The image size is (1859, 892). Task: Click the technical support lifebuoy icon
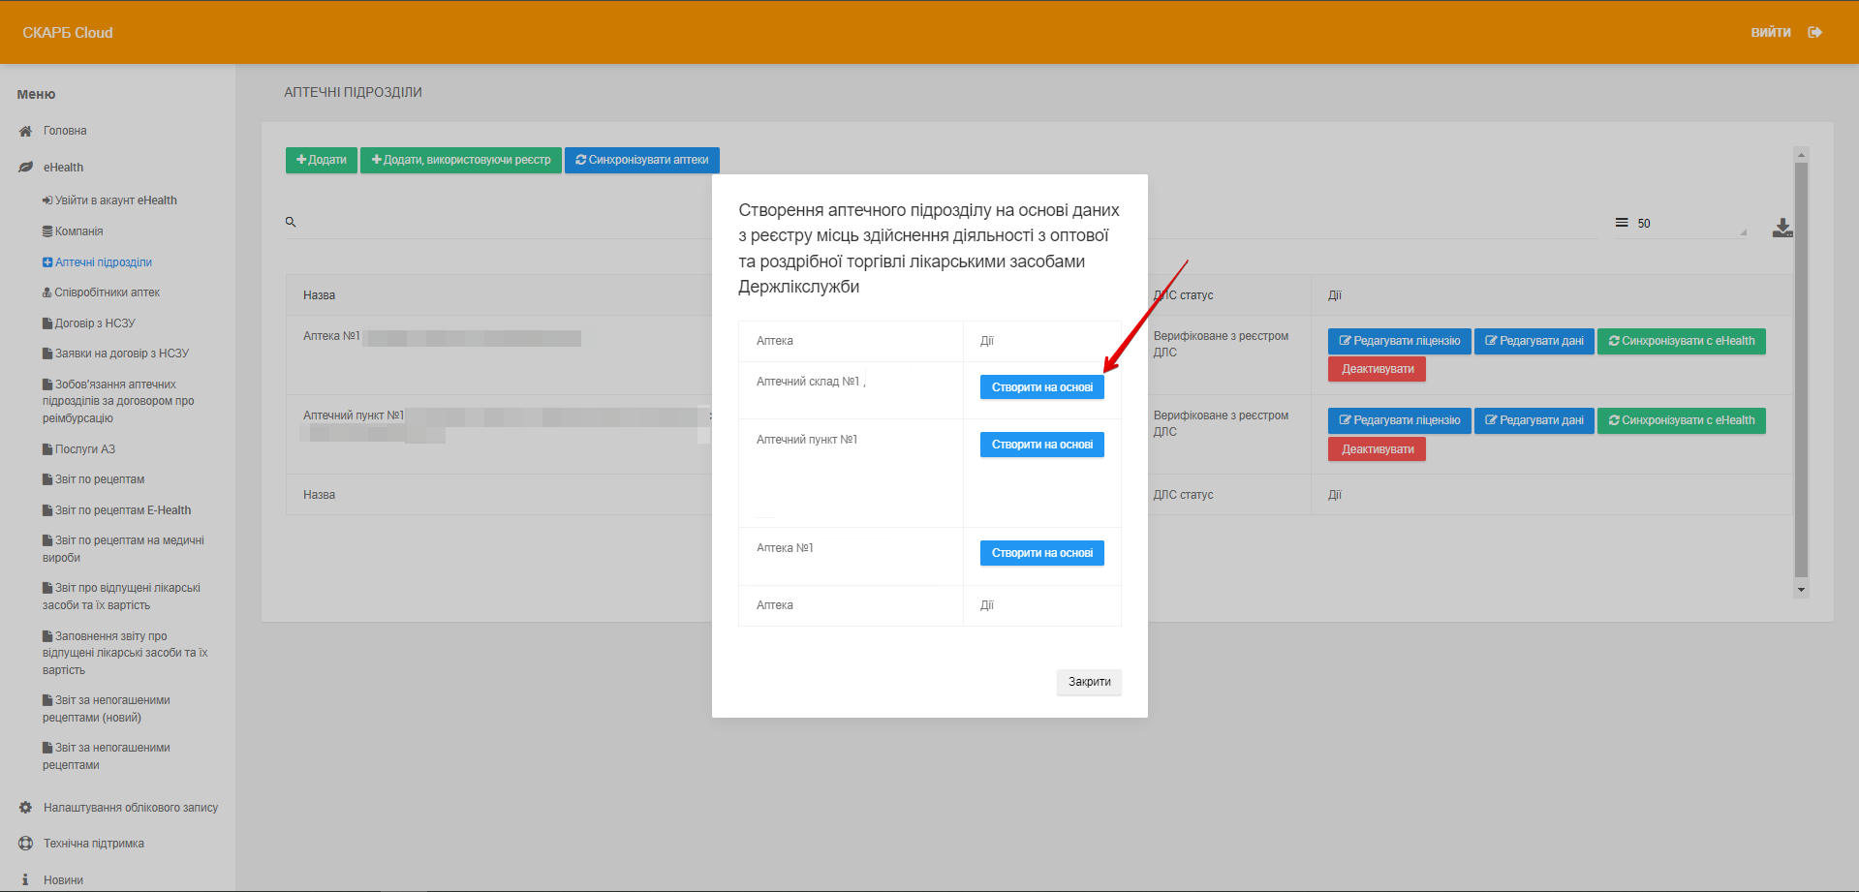click(x=26, y=844)
